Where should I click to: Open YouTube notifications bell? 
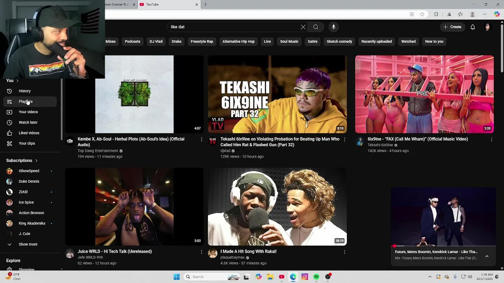point(472,27)
